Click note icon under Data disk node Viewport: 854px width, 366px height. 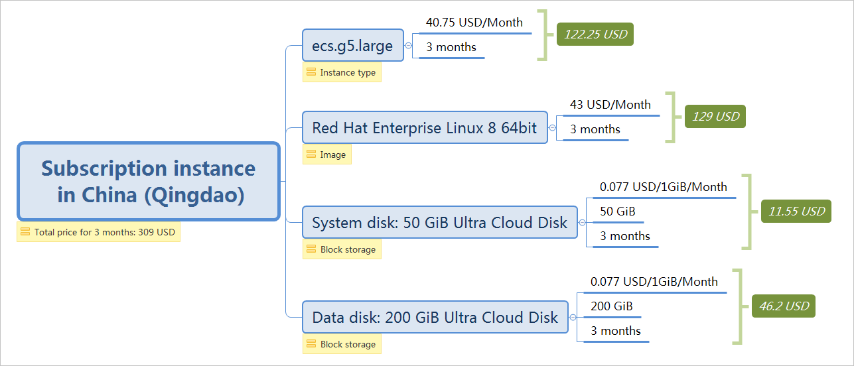coord(311,344)
